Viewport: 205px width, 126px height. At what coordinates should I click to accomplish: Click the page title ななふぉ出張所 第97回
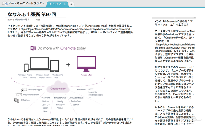pos(32,14)
